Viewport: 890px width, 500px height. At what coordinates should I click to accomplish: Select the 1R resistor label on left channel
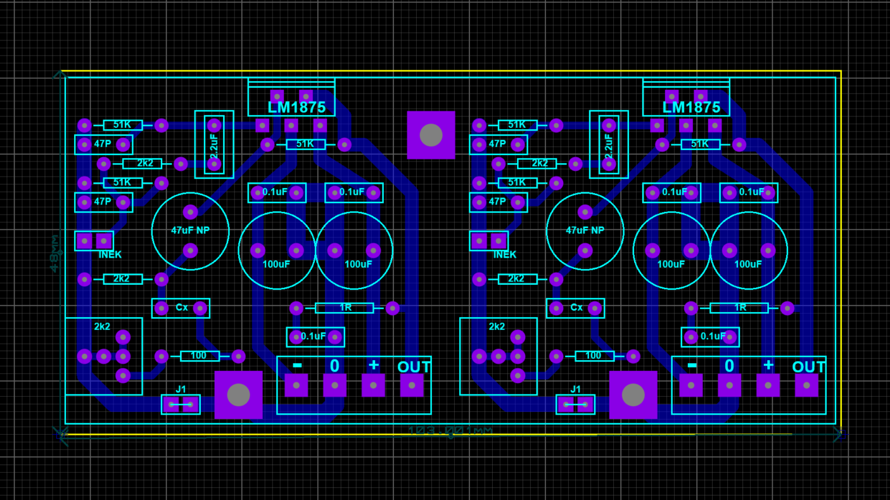(345, 308)
